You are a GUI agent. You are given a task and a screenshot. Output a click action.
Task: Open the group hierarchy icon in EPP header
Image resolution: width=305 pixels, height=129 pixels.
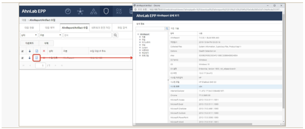click(94, 12)
